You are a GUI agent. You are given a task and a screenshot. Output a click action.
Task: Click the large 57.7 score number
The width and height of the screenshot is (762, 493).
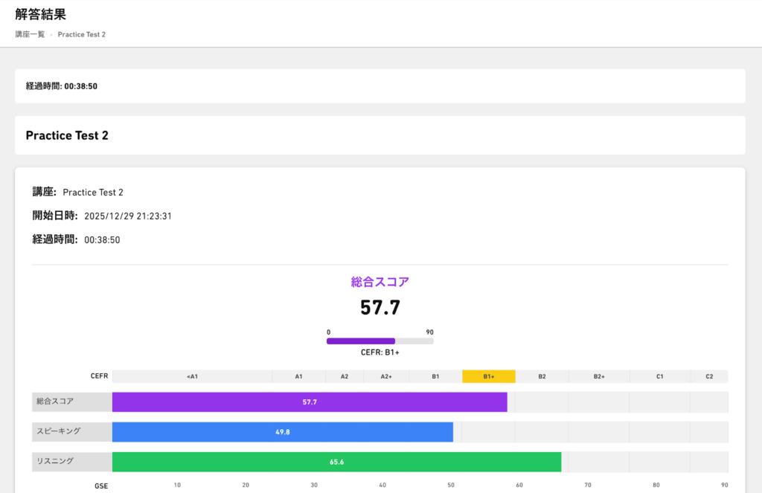coord(380,307)
